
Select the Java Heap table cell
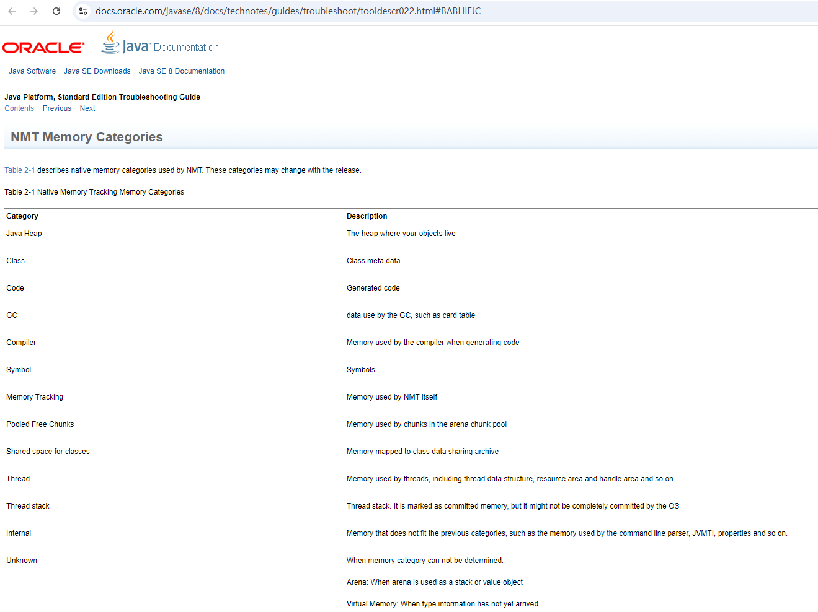point(24,234)
